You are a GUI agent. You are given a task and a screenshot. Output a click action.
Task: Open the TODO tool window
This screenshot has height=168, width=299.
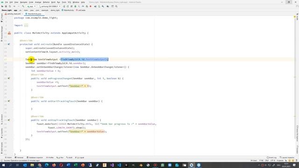pyautogui.click(x=8, y=158)
